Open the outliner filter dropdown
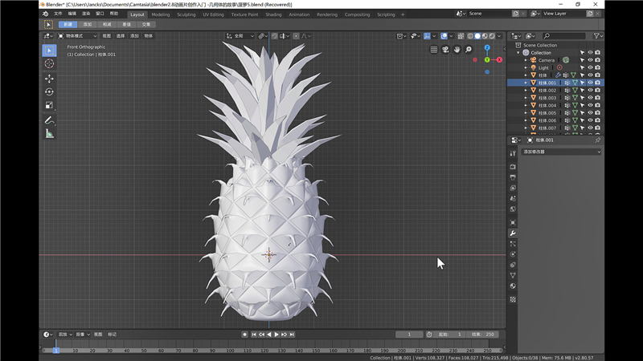 click(598, 36)
